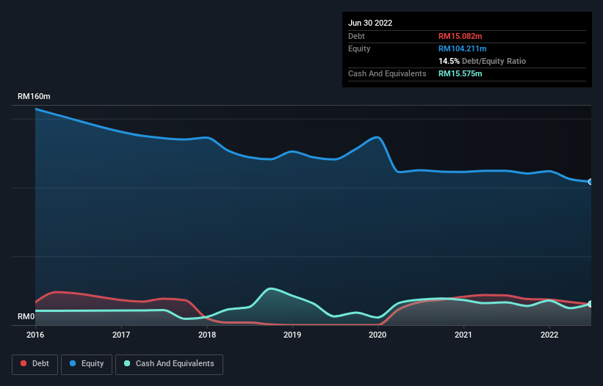Toggle the Equity legend button
Viewport: 603px width, 386px height.
87,364
